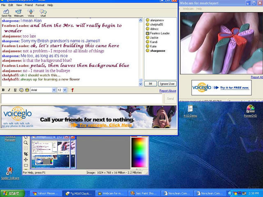The image size is (263, 197).
Task: Open the View menu in chat window
Action: pyautogui.click(x=19, y=5)
